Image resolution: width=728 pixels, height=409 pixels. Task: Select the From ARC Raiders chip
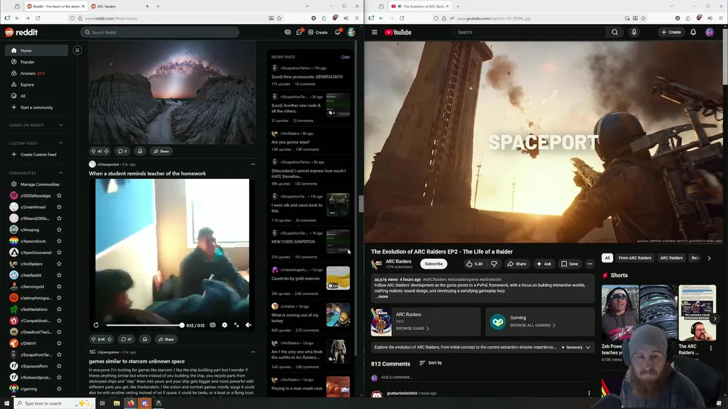tap(635, 258)
